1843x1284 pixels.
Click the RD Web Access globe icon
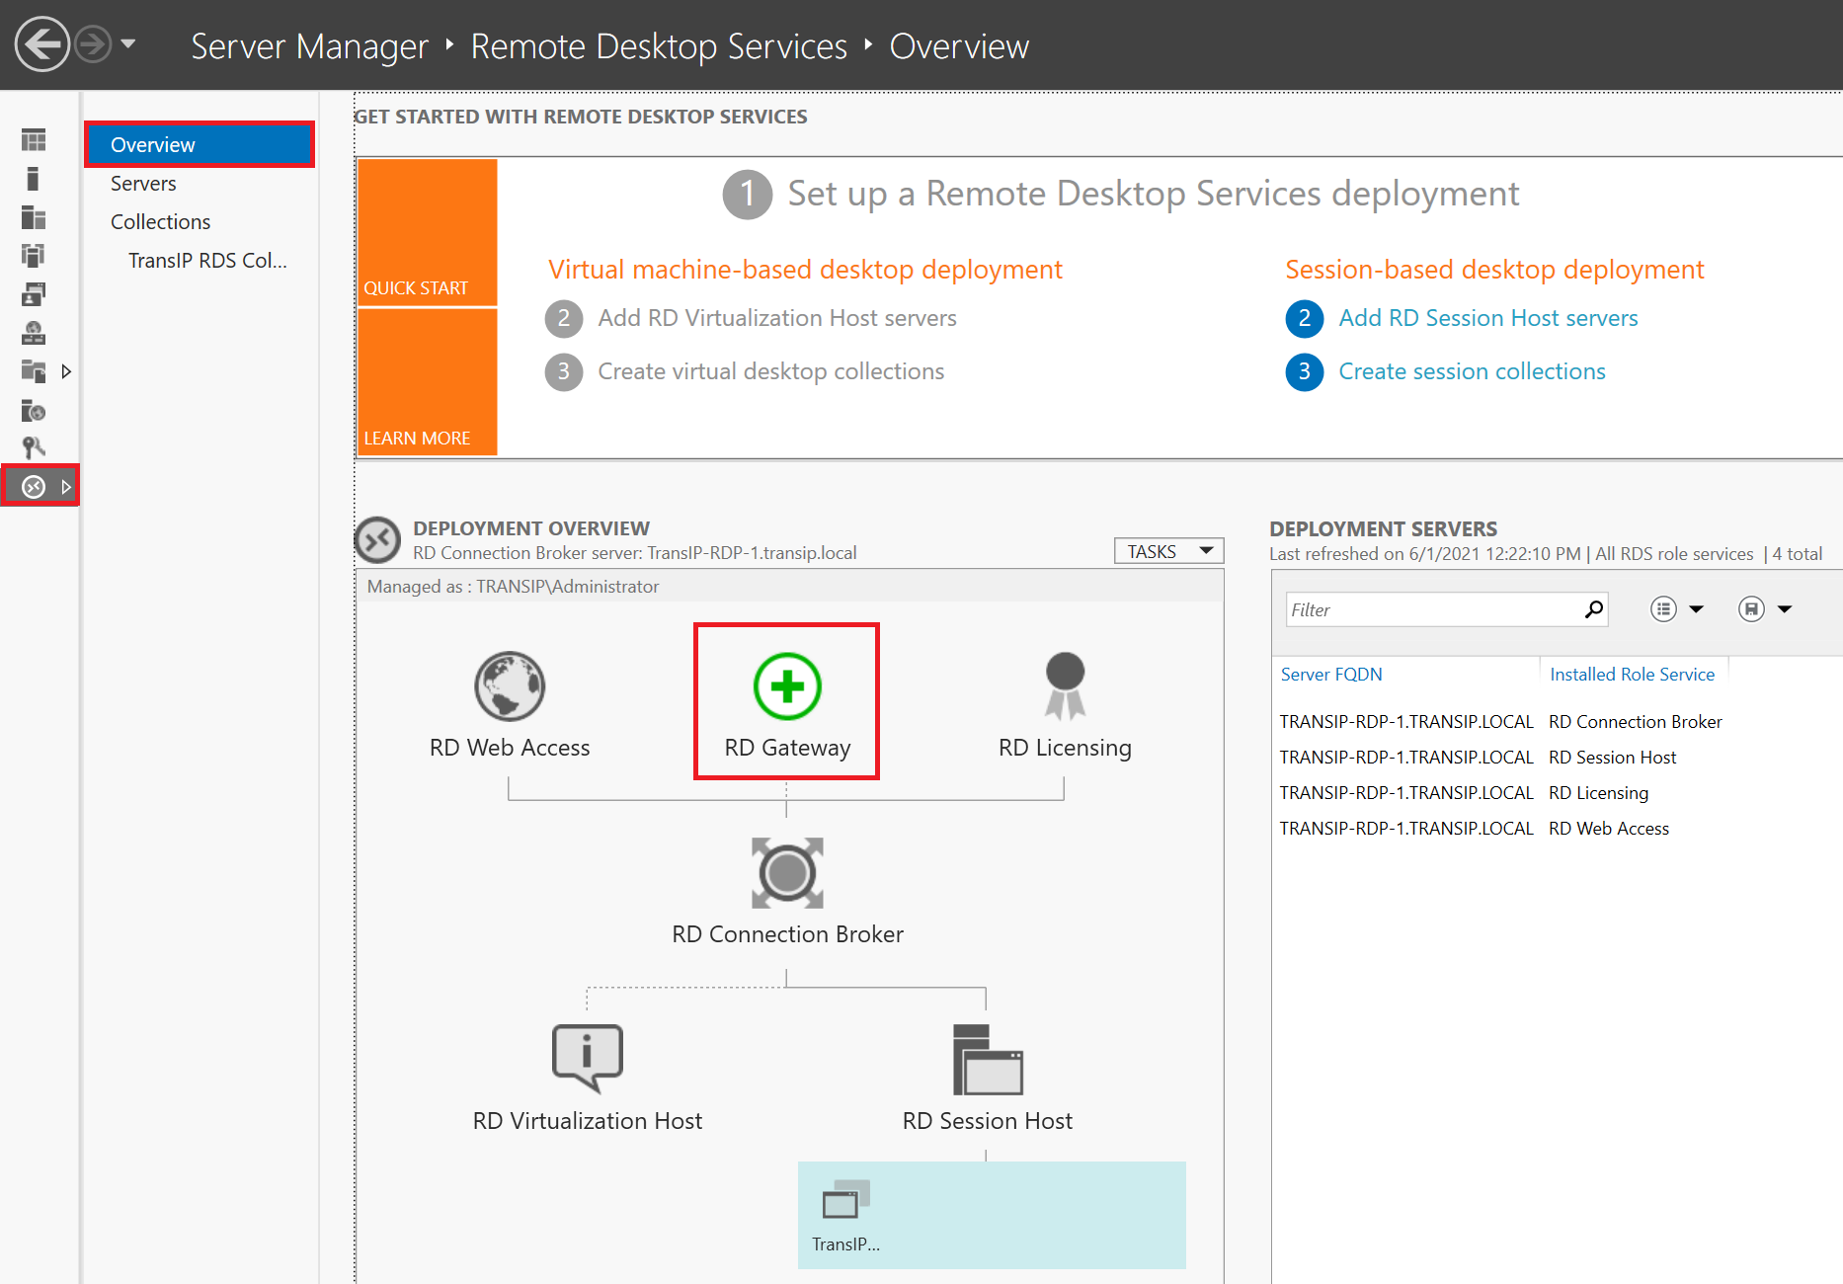510,686
